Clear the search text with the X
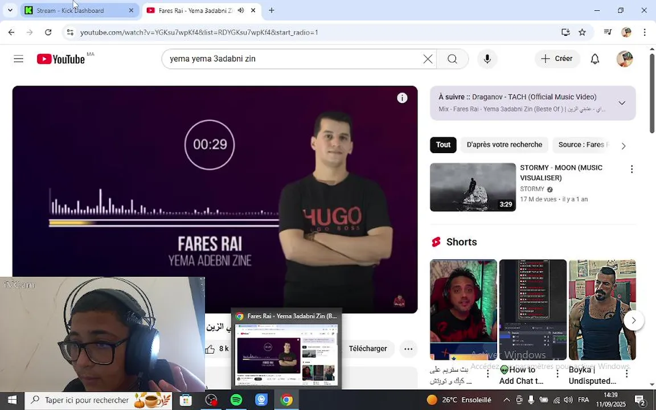 pyautogui.click(x=428, y=59)
